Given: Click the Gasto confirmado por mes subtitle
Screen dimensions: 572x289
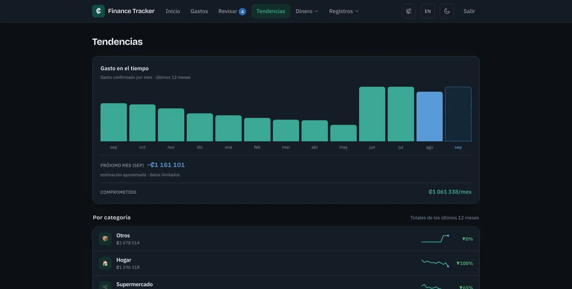Looking at the screenshot, I should coord(145,77).
